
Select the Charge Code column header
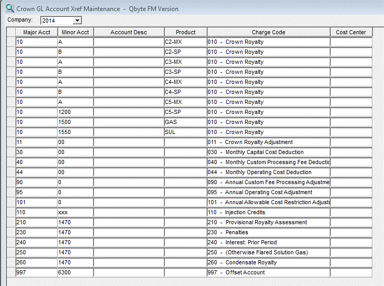click(x=268, y=32)
